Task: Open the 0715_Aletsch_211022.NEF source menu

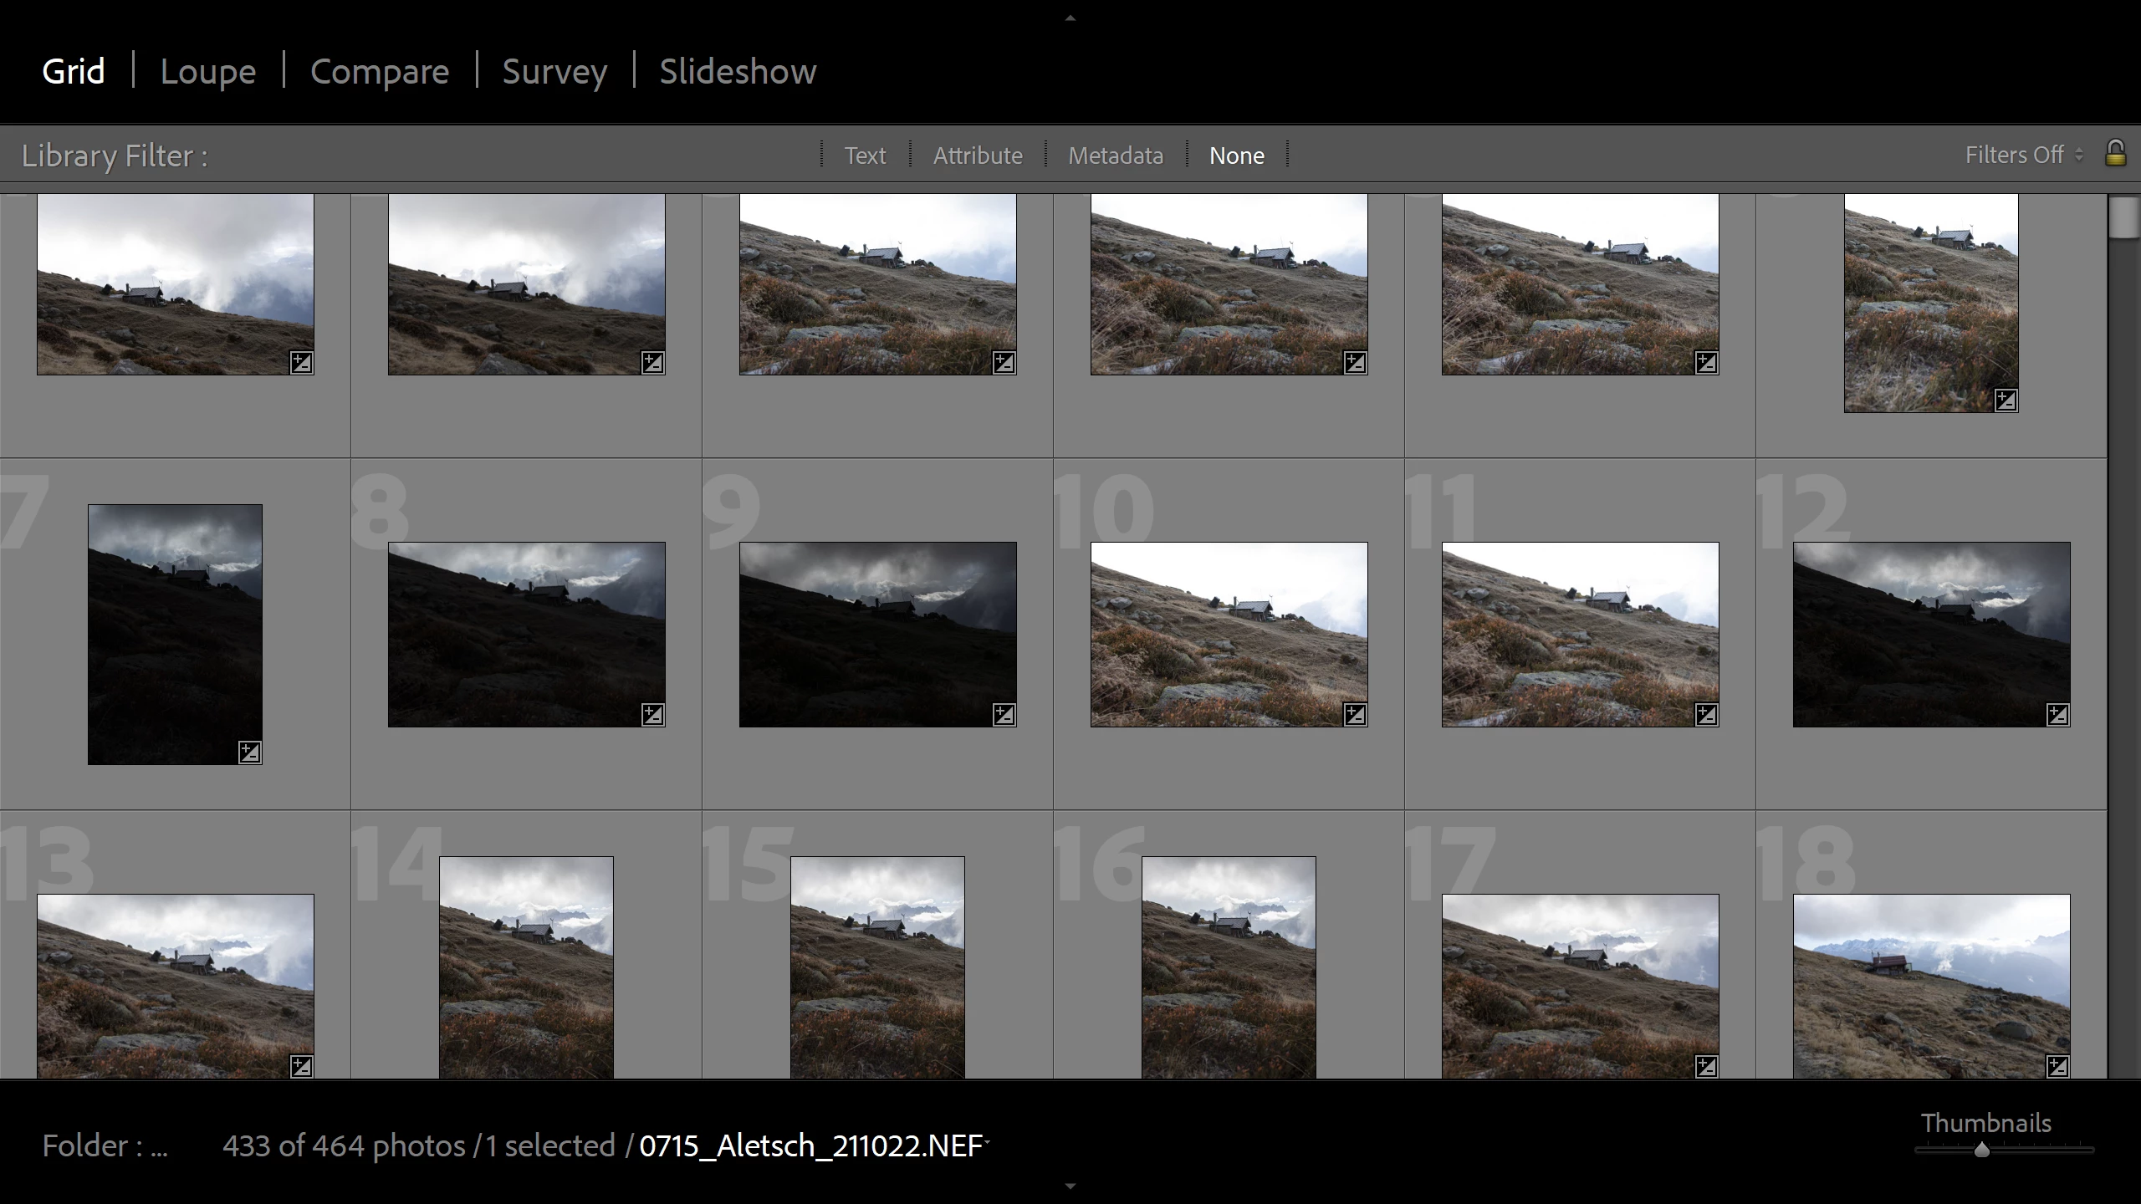Action: (813, 1145)
